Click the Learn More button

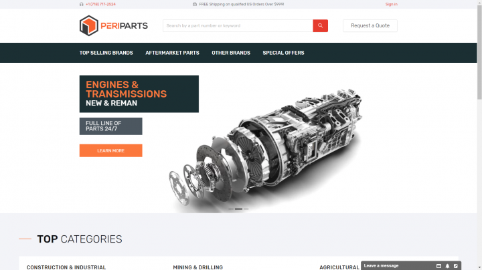110,150
